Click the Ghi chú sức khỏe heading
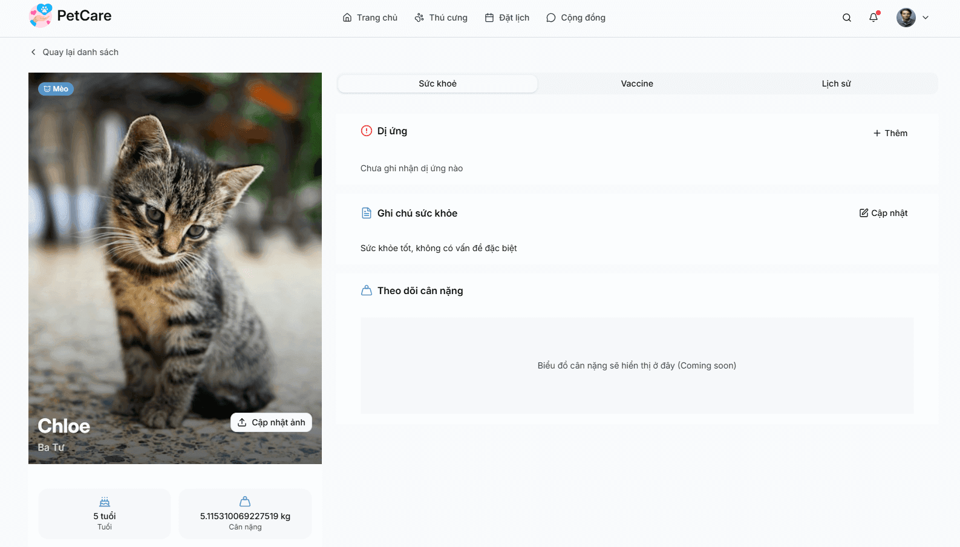Screen dimensions: 960x547 (417, 213)
